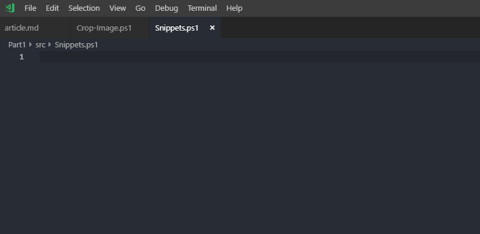480x234 pixels.
Task: Open the Help menu
Action: coord(235,8)
